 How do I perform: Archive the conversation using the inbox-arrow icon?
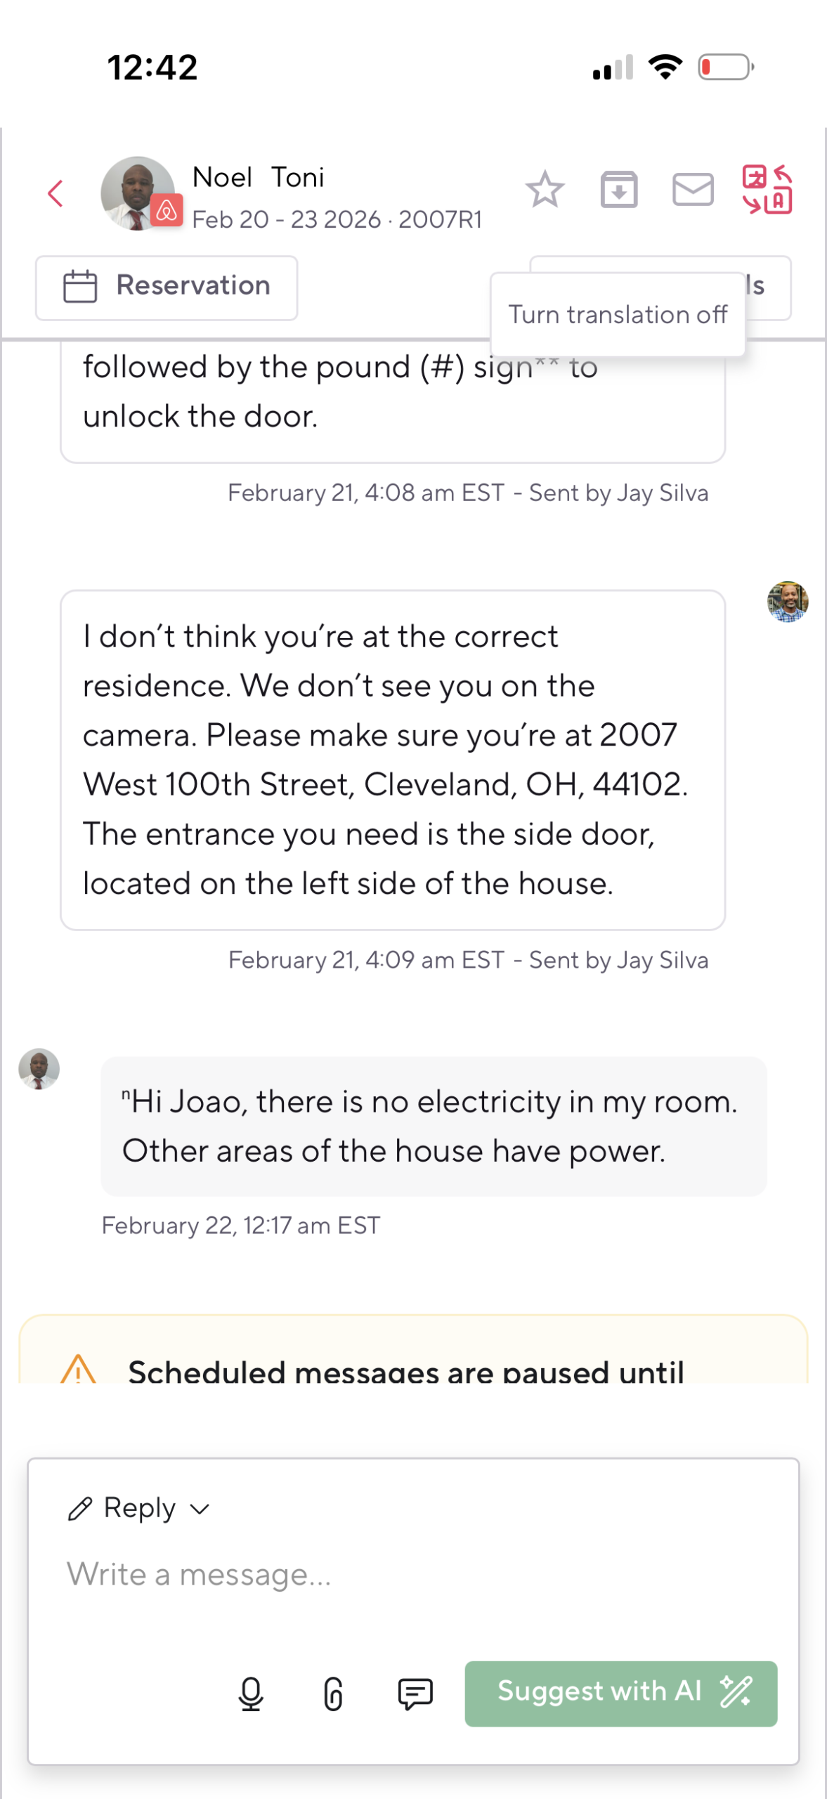(618, 190)
